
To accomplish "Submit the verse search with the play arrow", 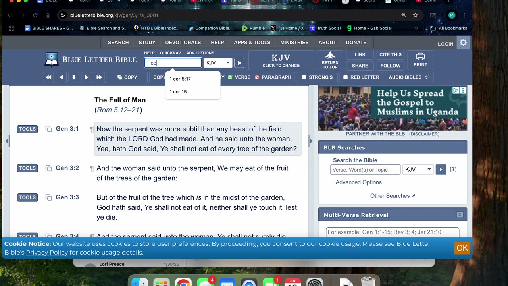I will tap(239, 63).
